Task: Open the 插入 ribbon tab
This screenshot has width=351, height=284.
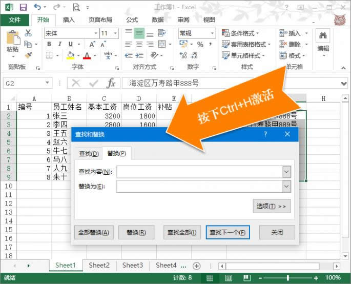Action: click(x=69, y=20)
